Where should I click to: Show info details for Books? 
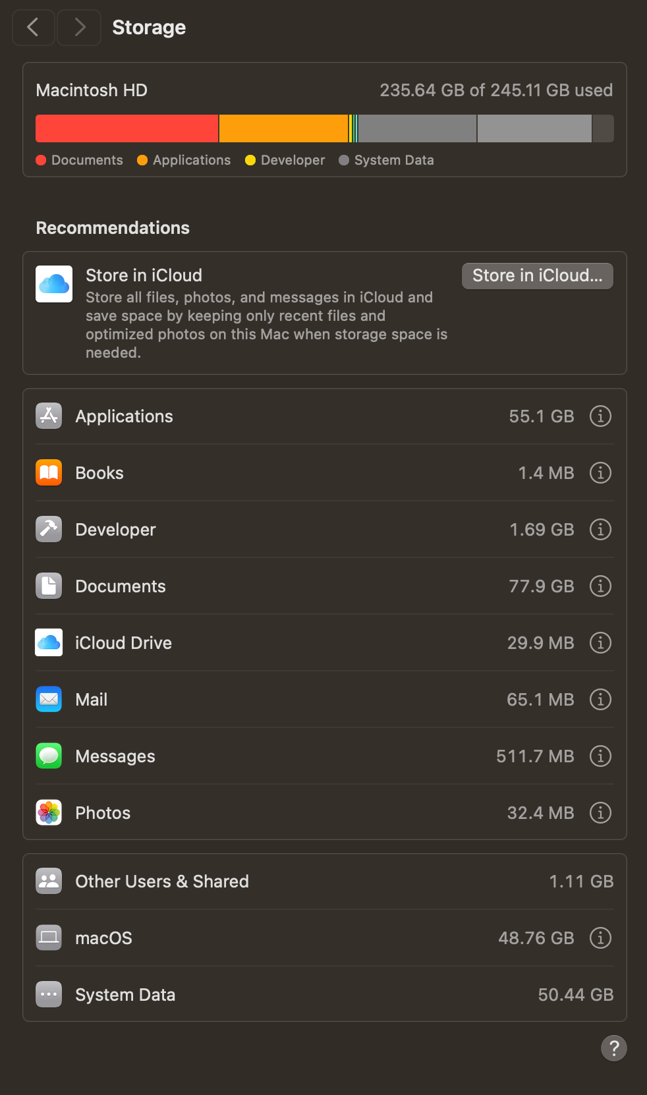[600, 473]
